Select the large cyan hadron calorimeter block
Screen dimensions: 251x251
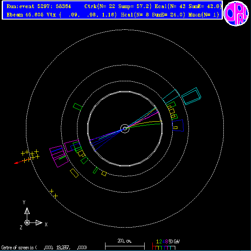point(191,96)
